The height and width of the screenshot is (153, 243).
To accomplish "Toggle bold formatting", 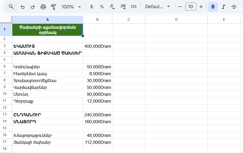I will [x=213, y=7].
